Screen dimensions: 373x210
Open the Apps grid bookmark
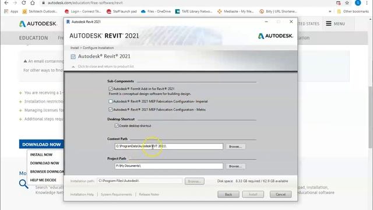tap(11, 12)
